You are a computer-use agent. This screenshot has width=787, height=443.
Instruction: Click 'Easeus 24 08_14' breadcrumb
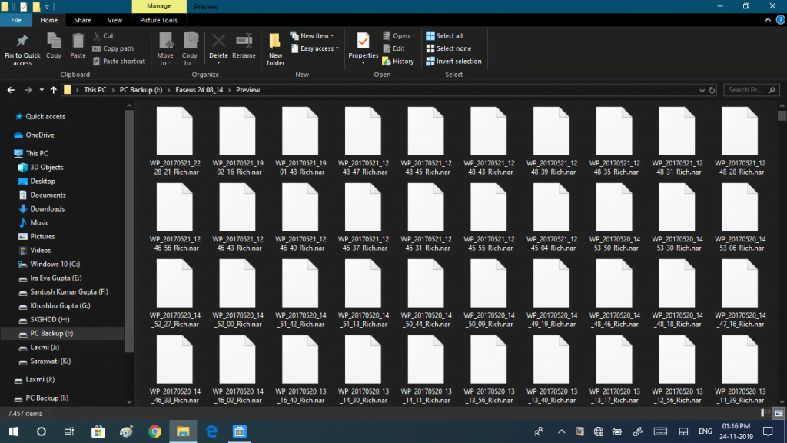pos(199,90)
